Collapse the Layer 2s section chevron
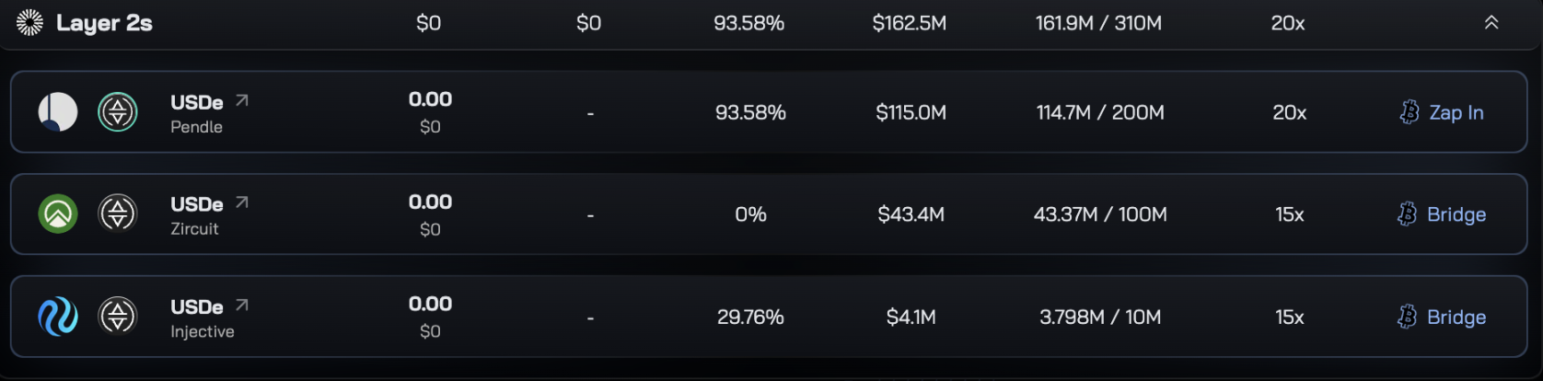 pyautogui.click(x=1491, y=22)
